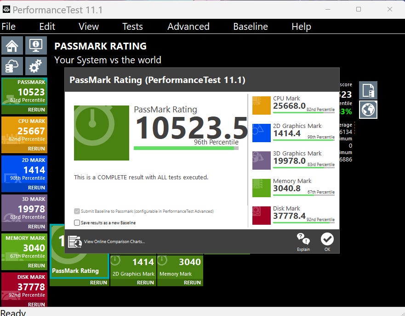Click the save results document icon
This screenshot has height=316, width=405.
click(x=368, y=90)
